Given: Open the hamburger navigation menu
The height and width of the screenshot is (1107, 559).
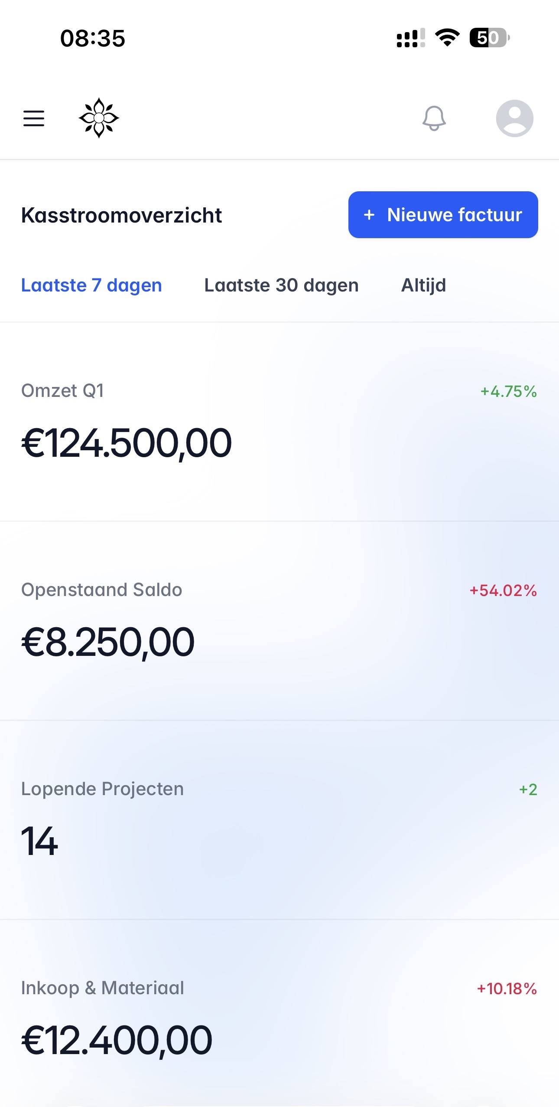Looking at the screenshot, I should pyautogui.click(x=34, y=118).
